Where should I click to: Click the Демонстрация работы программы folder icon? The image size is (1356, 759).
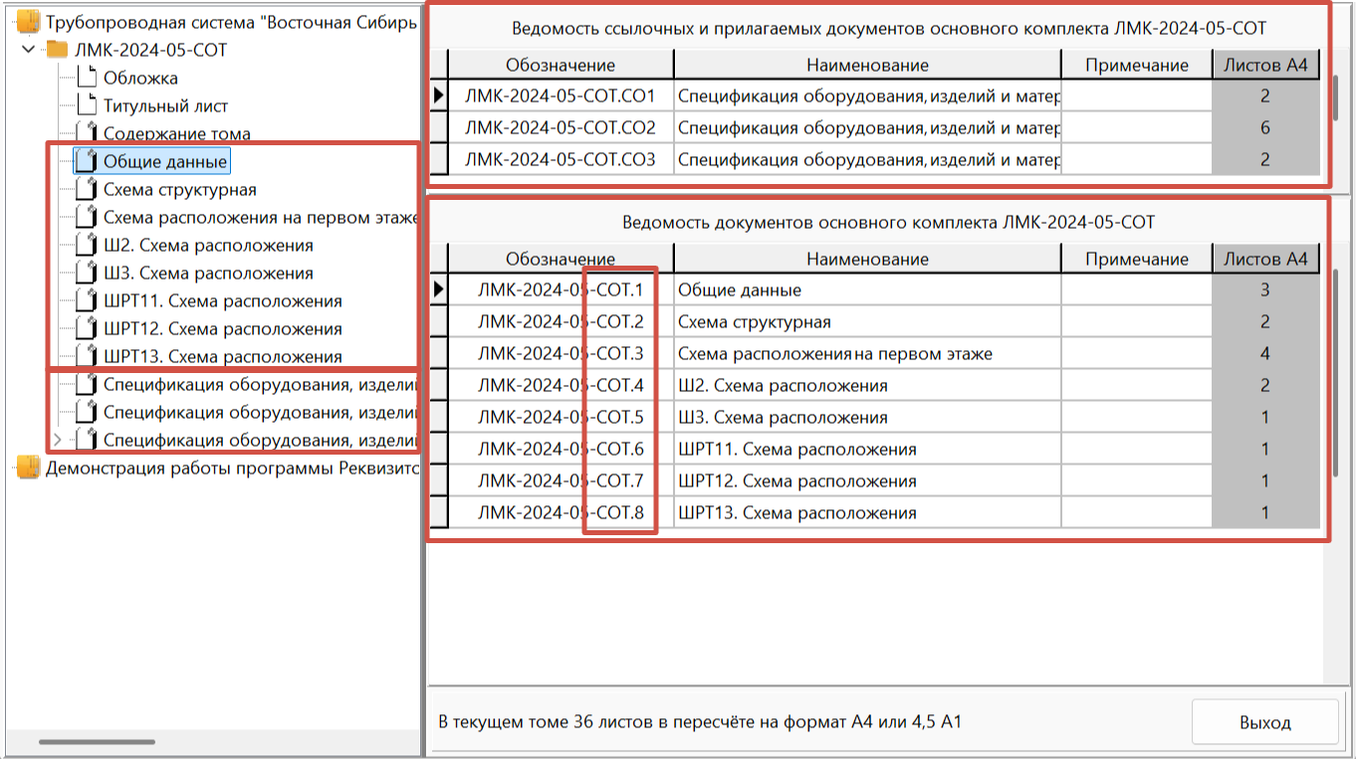point(29,468)
